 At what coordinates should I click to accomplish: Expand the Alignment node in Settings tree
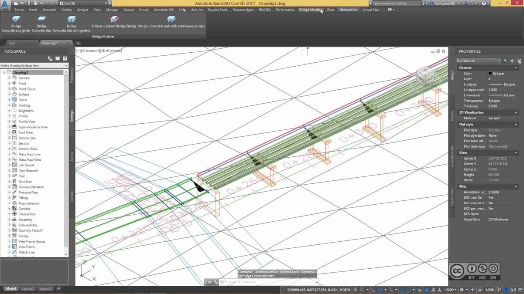coord(9,111)
